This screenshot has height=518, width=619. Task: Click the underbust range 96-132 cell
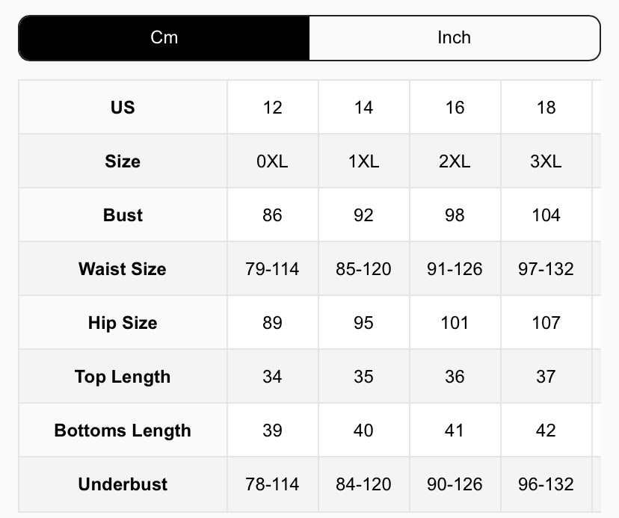(x=546, y=484)
